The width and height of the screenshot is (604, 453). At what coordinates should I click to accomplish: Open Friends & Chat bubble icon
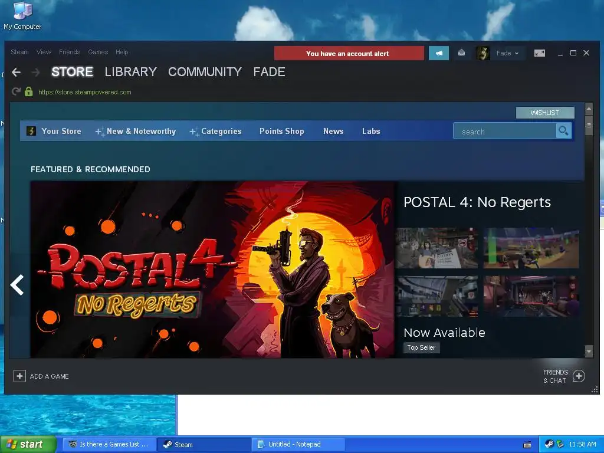[x=579, y=376]
